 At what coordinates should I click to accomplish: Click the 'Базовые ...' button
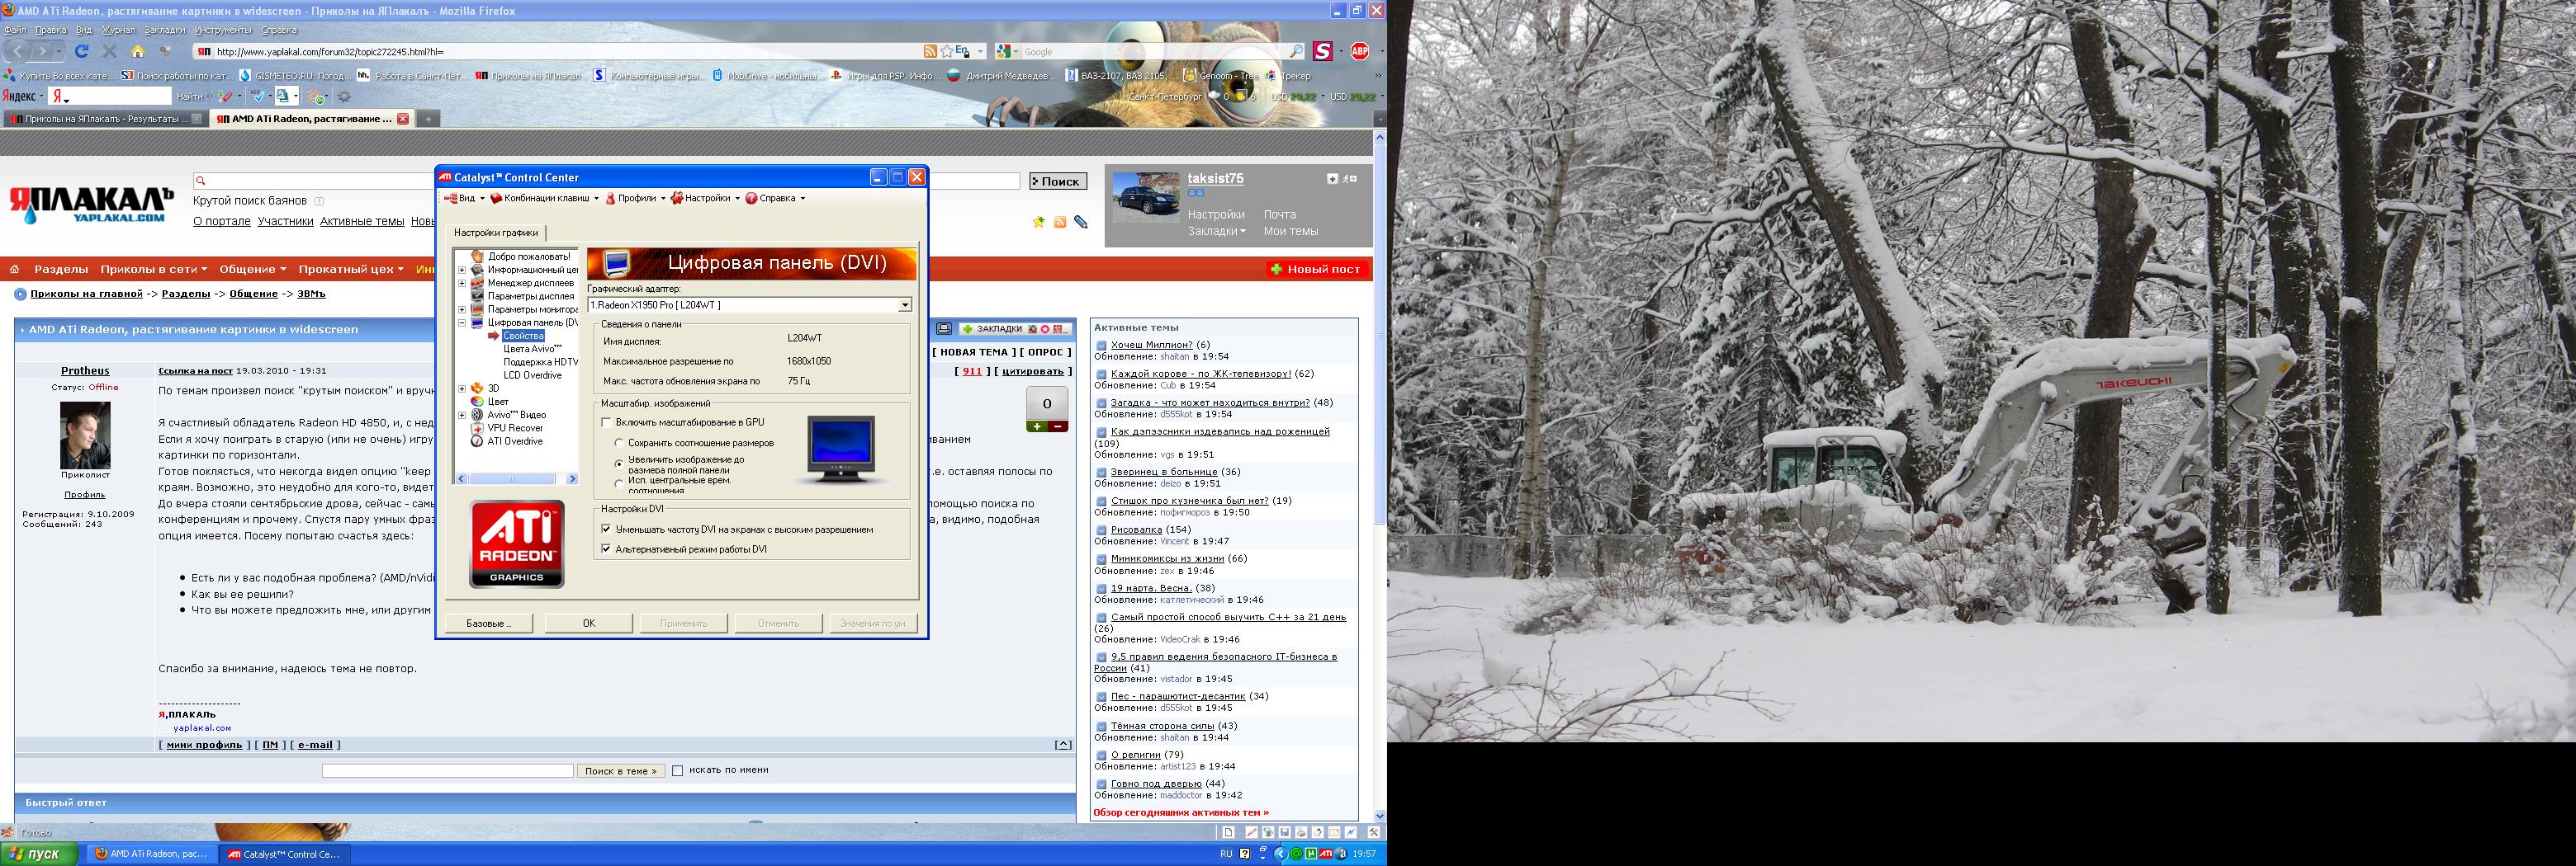pos(489,624)
